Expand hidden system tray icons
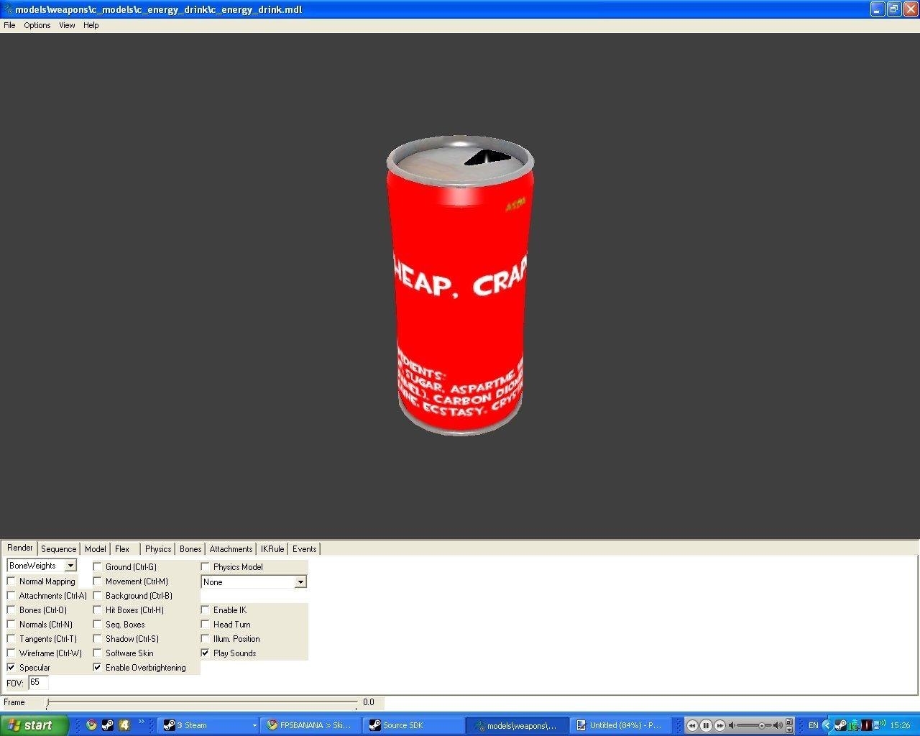The height and width of the screenshot is (736, 920). tap(827, 725)
